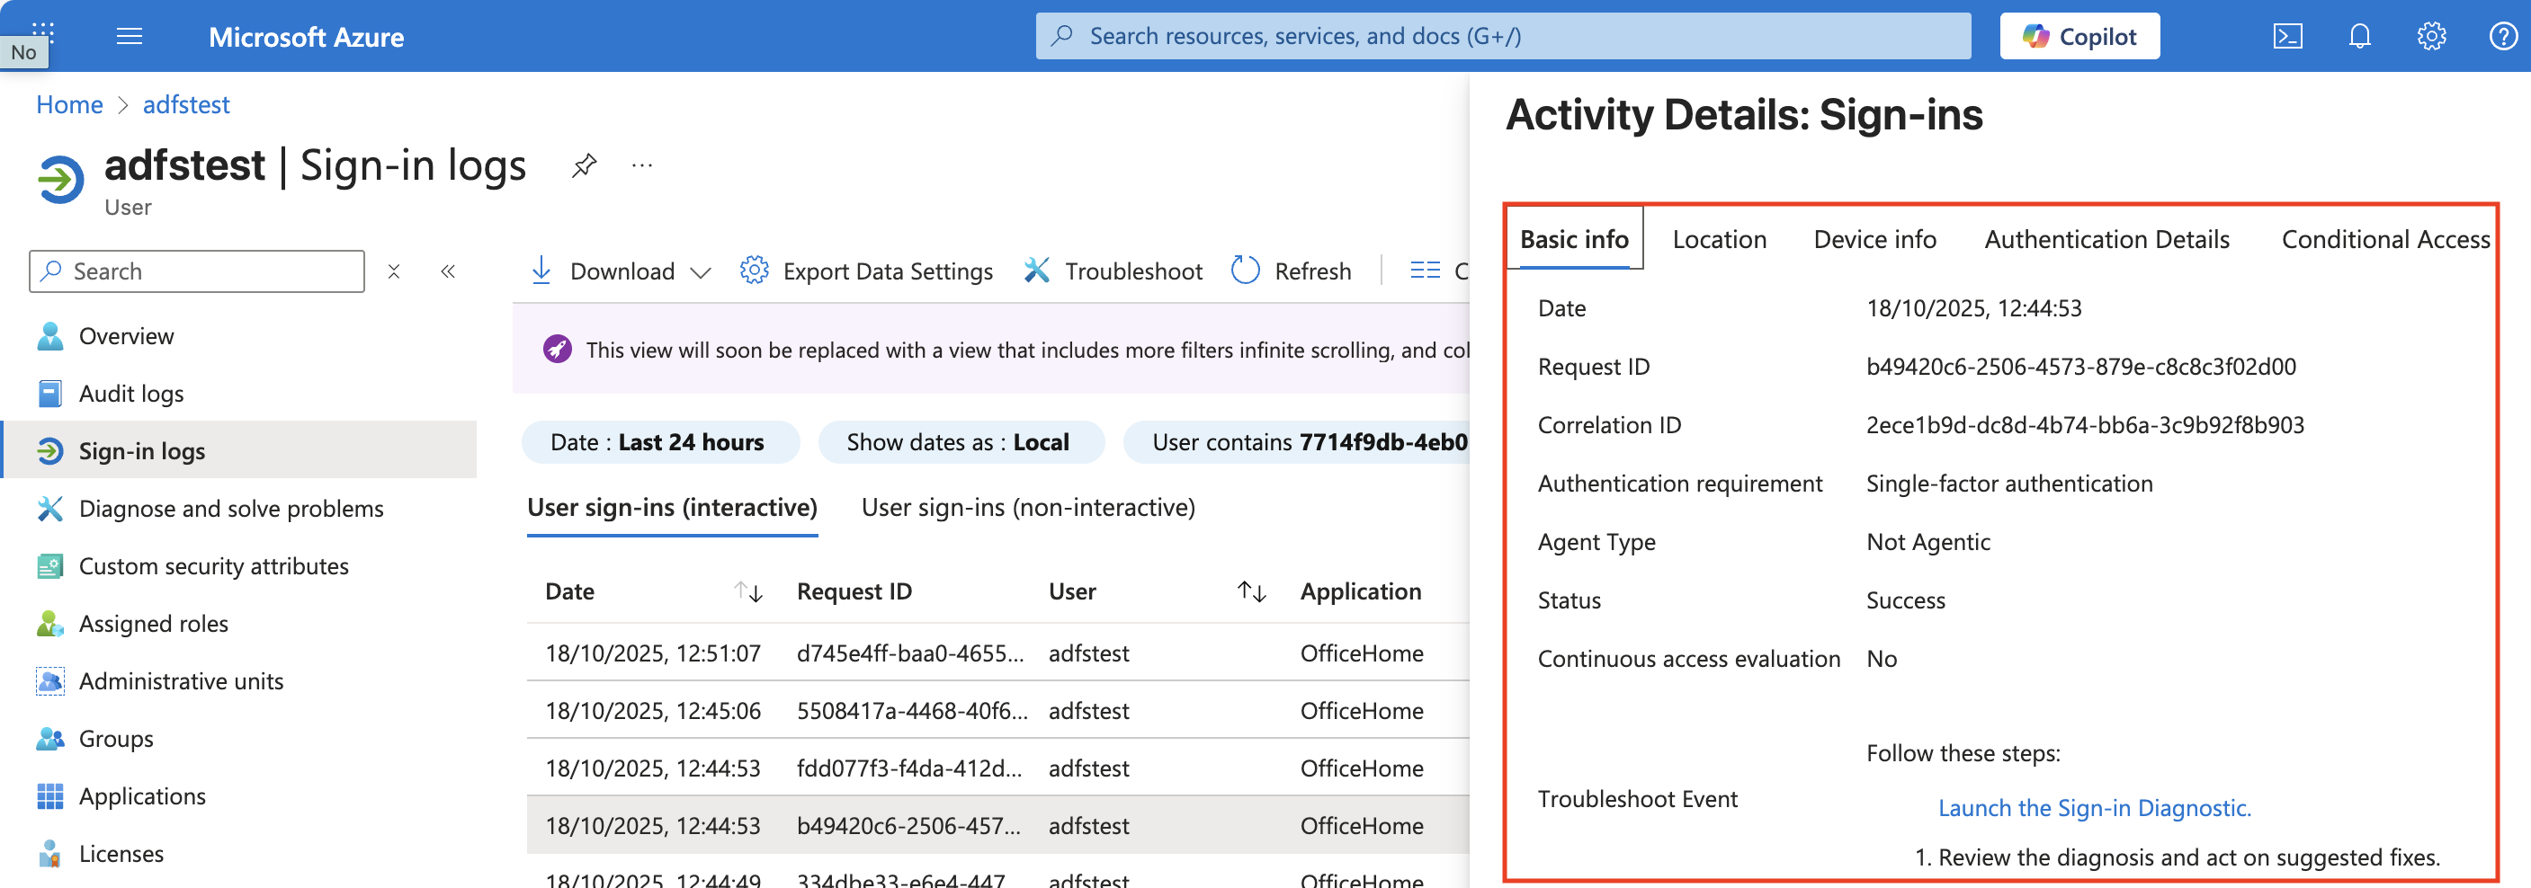Collapse the left sidebar menu
The width and height of the screenshot is (2531, 888).
(448, 271)
